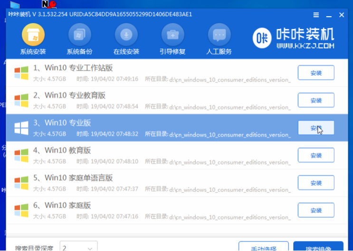Open the 人工服务 support chat icon
The height and width of the screenshot is (251, 353).
pyautogui.click(x=219, y=35)
